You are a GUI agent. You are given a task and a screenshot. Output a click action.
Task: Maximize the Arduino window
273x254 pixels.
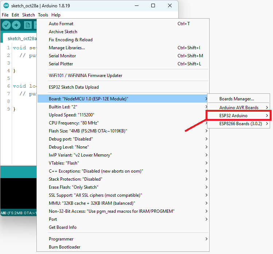(x=153, y=5)
